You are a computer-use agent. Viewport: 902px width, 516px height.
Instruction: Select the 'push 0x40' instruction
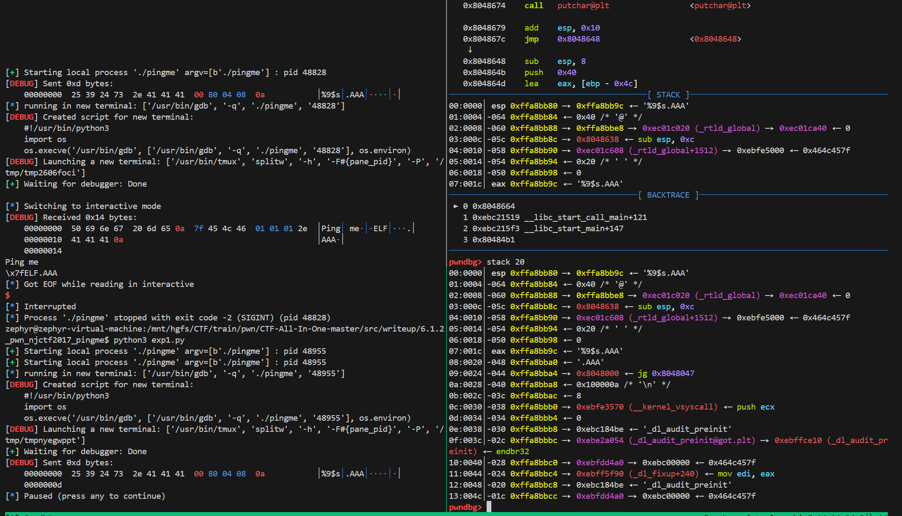[x=550, y=73]
